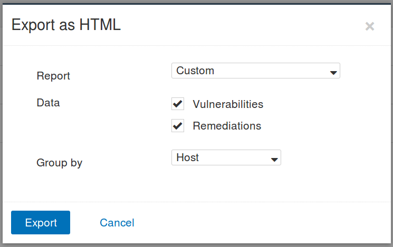393x247 pixels.
Task: Click the Data field label
Action: 48,103
